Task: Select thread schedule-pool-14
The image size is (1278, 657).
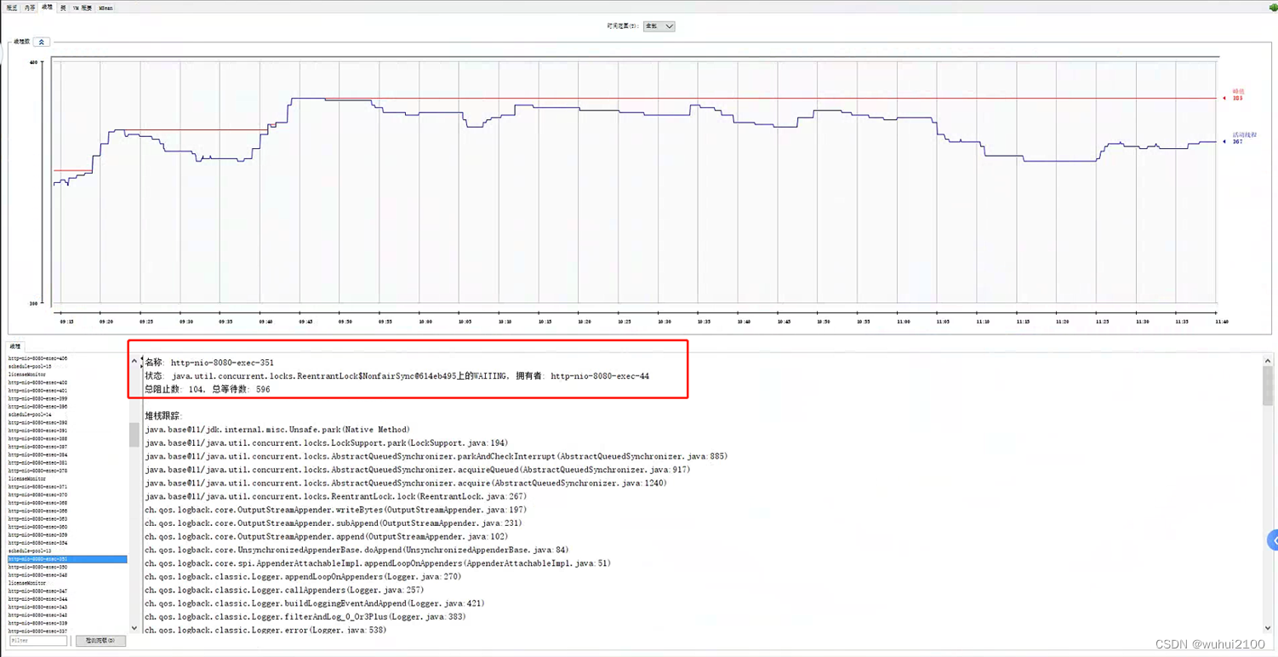Action: (30, 414)
